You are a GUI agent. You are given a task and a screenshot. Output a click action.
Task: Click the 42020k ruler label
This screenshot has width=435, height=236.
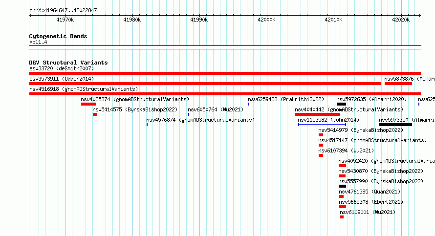click(401, 20)
